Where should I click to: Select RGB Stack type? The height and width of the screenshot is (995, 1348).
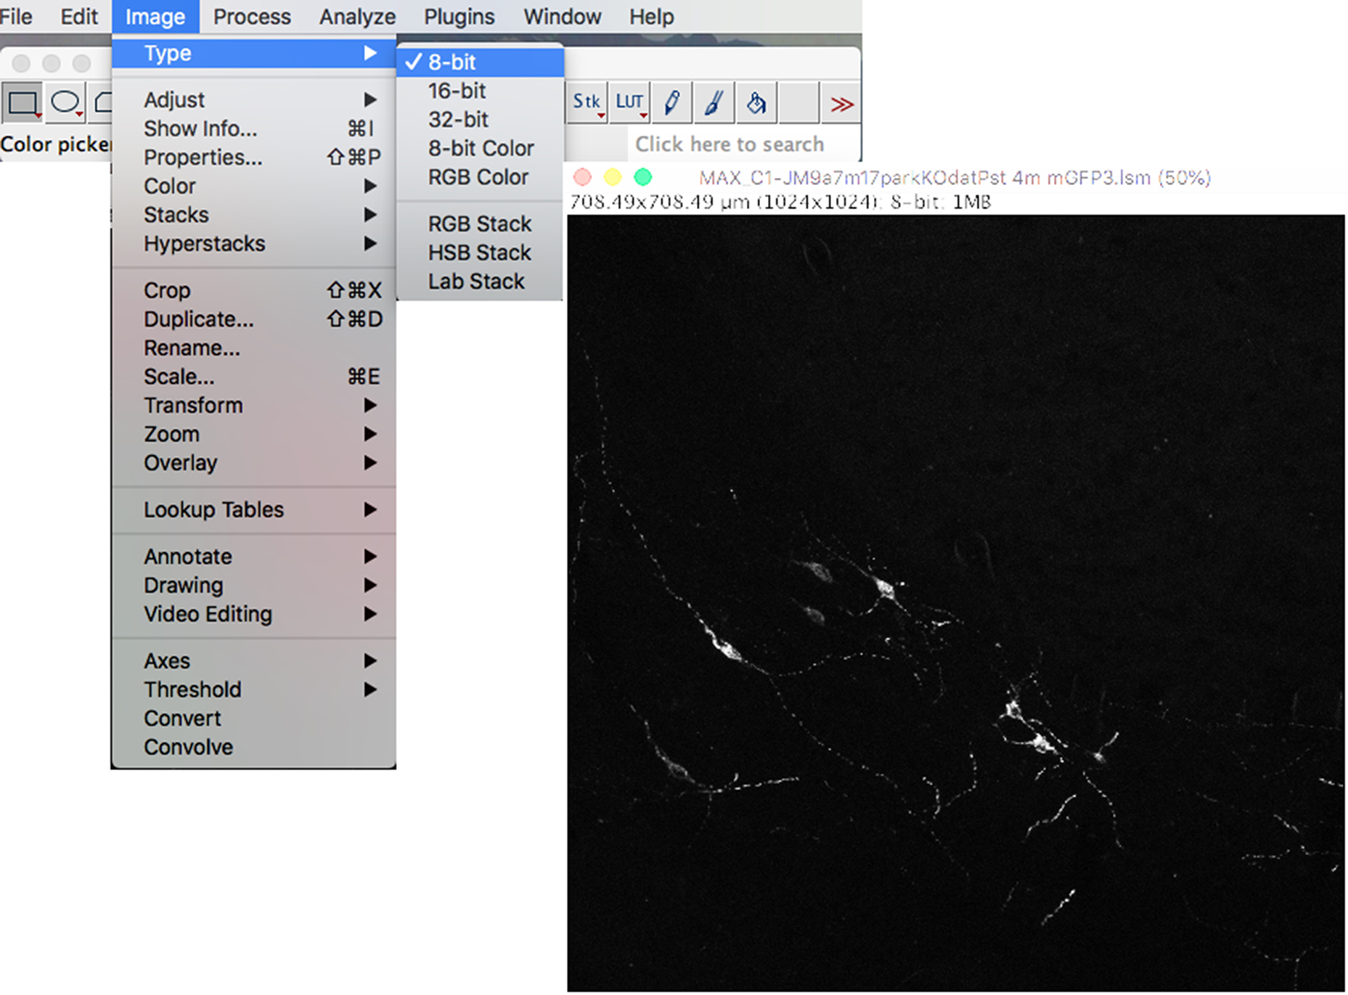point(480,224)
